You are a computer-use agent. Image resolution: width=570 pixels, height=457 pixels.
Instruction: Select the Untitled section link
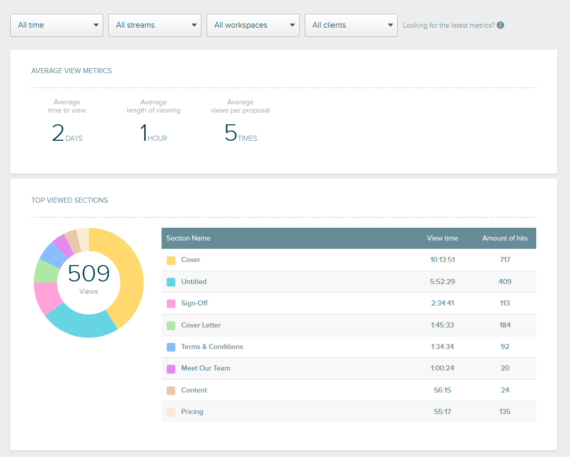pyautogui.click(x=193, y=281)
